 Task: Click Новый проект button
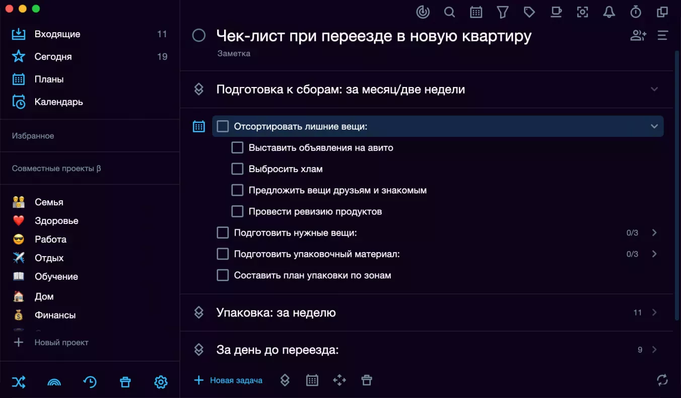click(x=50, y=342)
